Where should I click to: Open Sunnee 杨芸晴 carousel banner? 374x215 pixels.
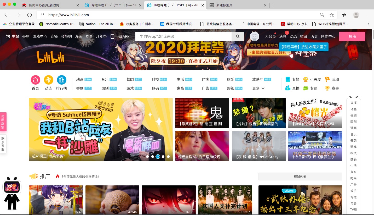pos(101,130)
